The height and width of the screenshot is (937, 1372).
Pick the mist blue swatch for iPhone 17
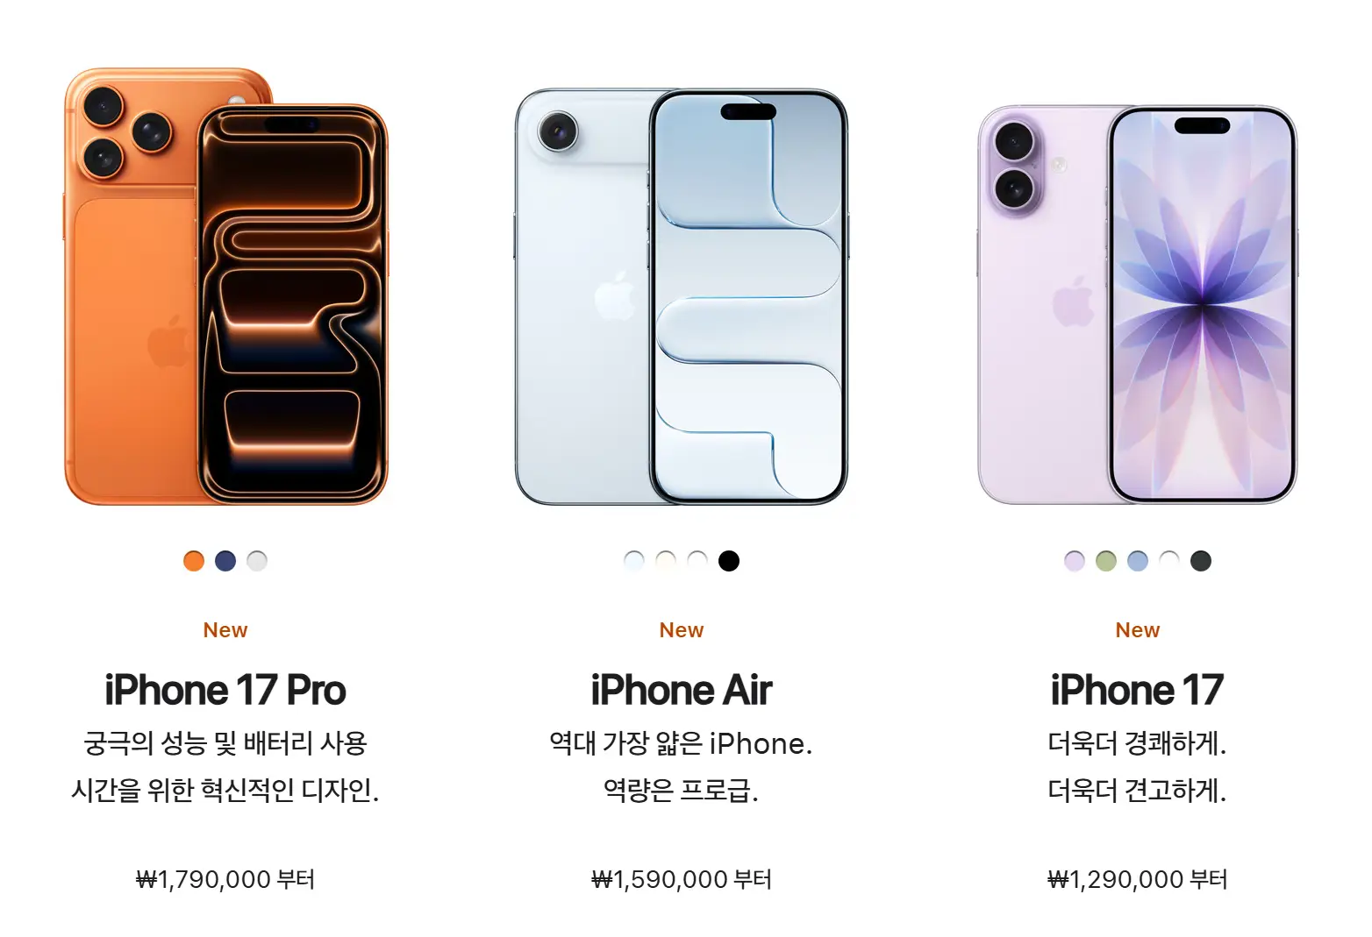tap(1138, 561)
